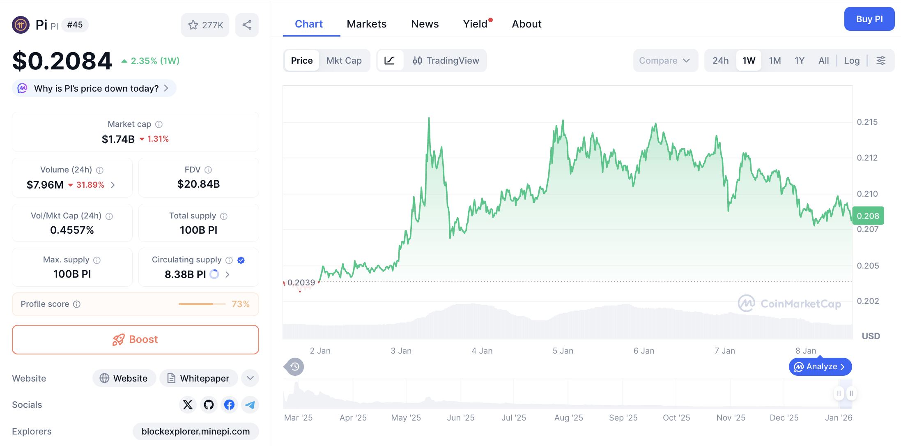Open Pi's Telegram channel
Viewport: 901px width, 446px height.
(x=250, y=405)
